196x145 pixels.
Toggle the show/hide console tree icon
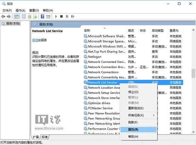pos(16,16)
